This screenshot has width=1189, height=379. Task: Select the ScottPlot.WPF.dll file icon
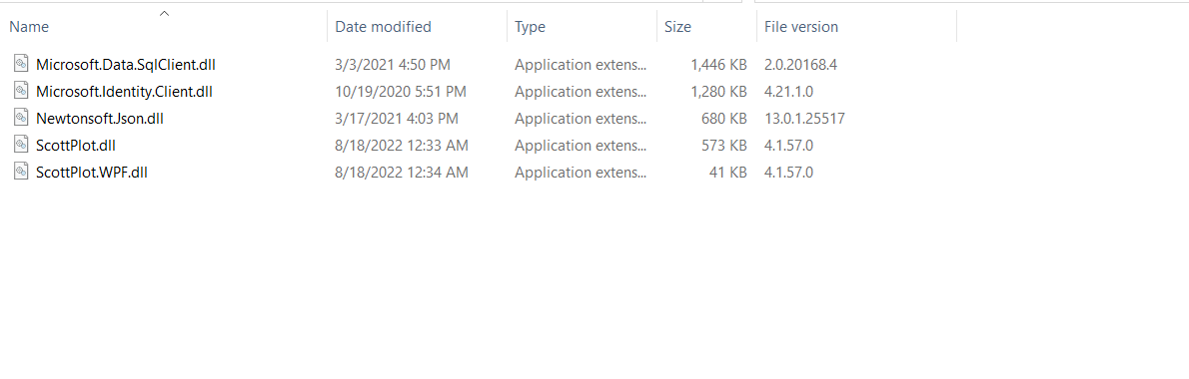(x=22, y=173)
